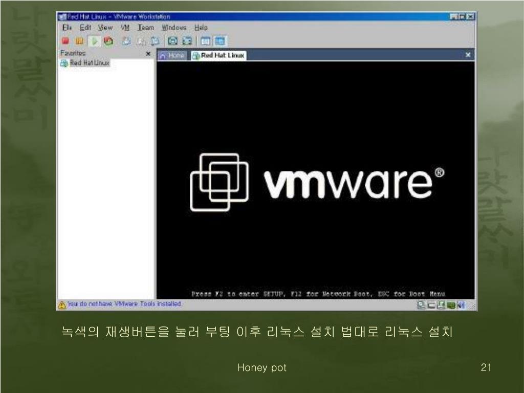Enter full screen mode from the toolbar
Image resolution: width=524 pixels, height=393 pixels.
pos(173,40)
